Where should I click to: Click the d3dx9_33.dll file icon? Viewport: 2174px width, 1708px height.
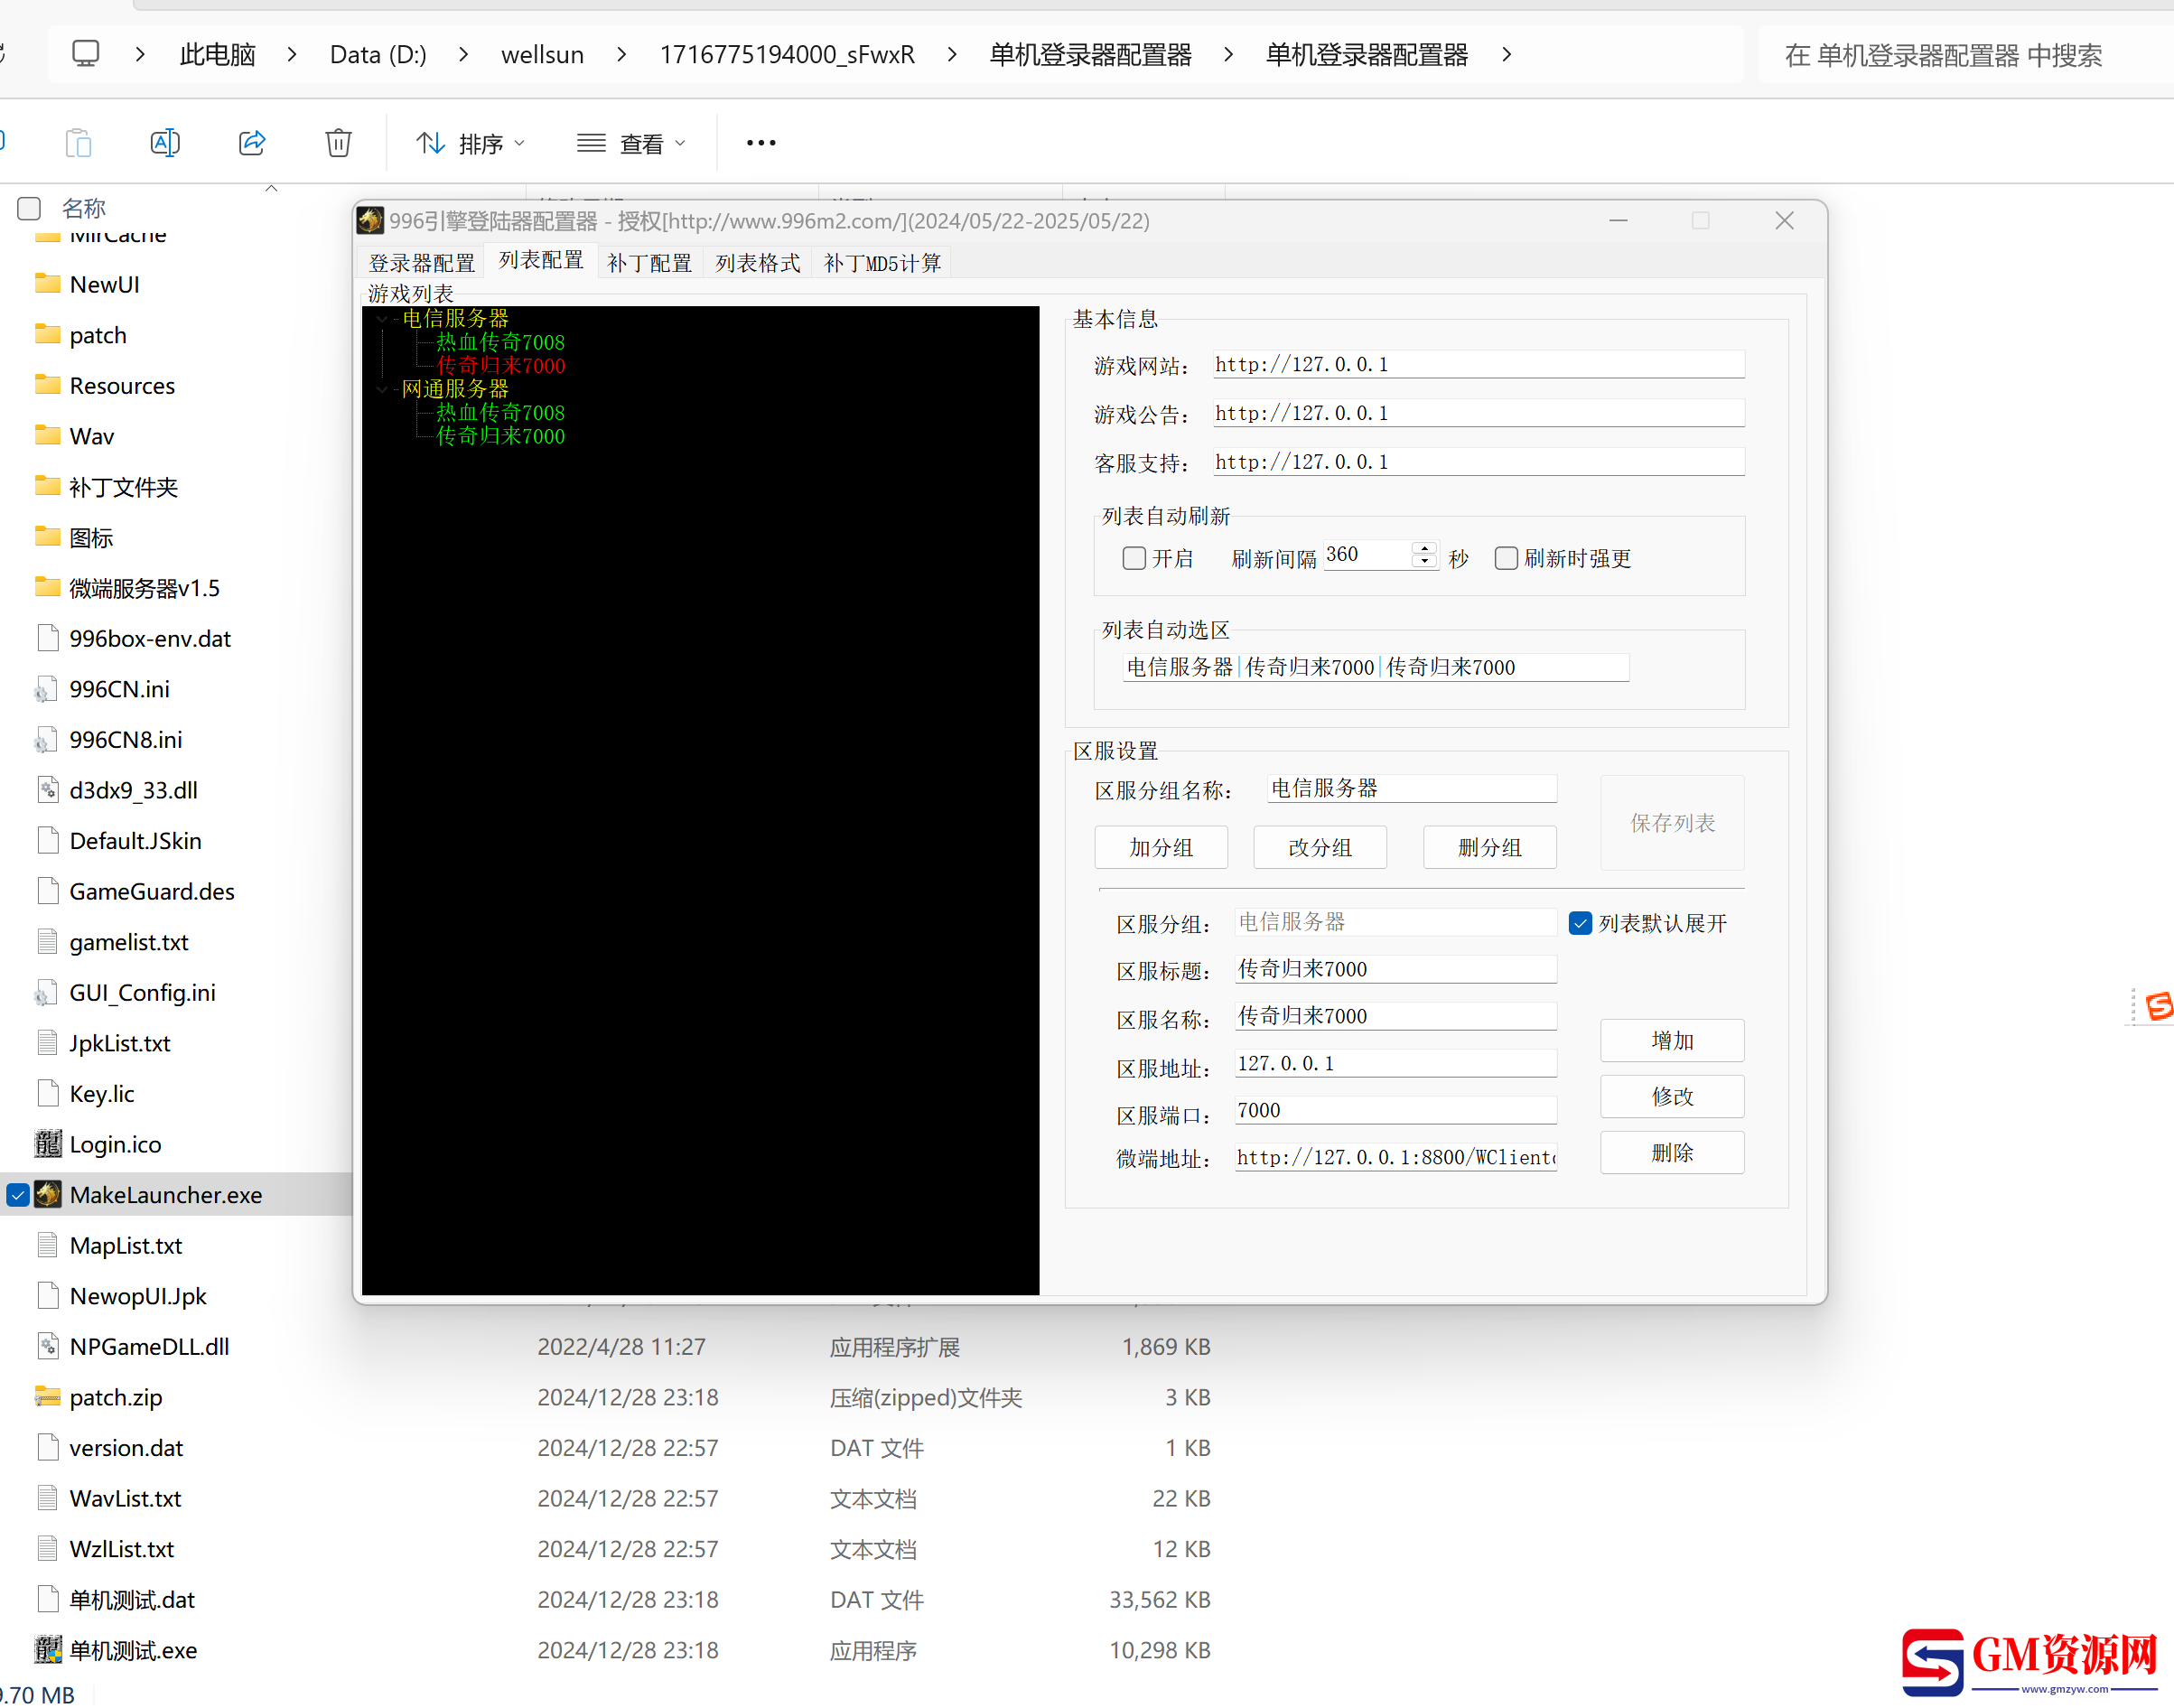(x=47, y=789)
